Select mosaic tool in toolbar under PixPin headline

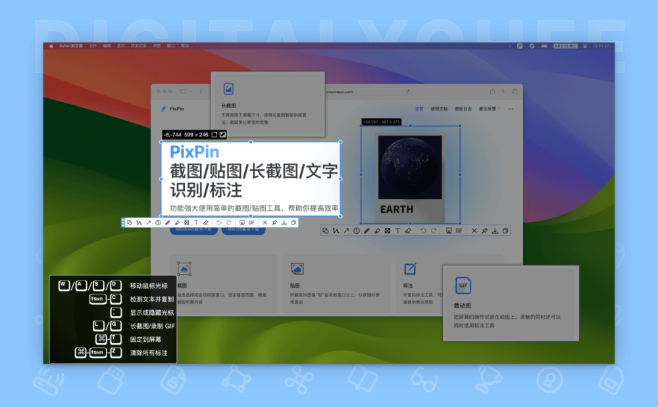186,223
